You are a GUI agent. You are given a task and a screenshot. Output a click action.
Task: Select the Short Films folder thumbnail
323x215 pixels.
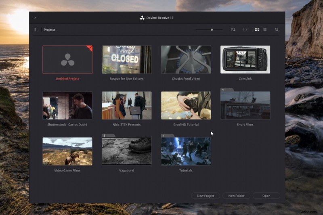coord(245,105)
